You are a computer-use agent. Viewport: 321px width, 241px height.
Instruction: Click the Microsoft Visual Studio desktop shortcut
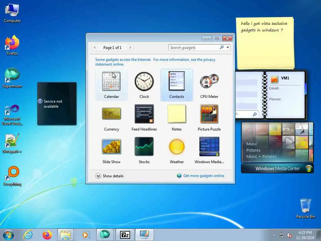coord(12,115)
